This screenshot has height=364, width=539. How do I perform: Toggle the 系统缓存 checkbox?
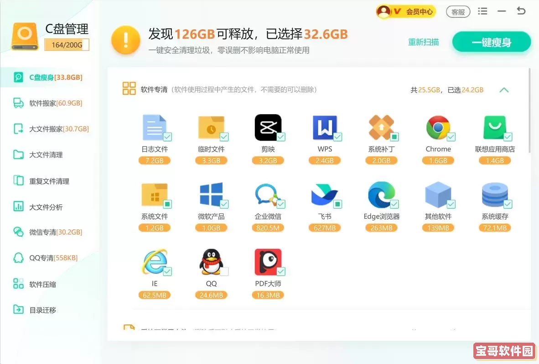pos(508,204)
